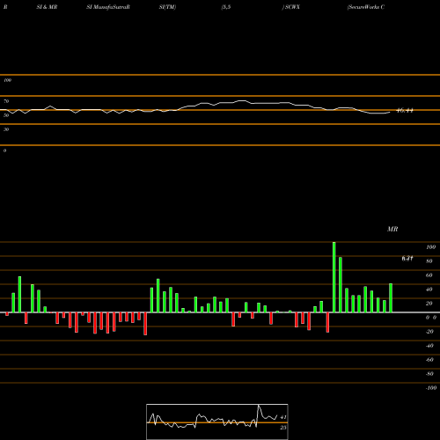Click the '25' value beside the mini chart

[283, 428]
